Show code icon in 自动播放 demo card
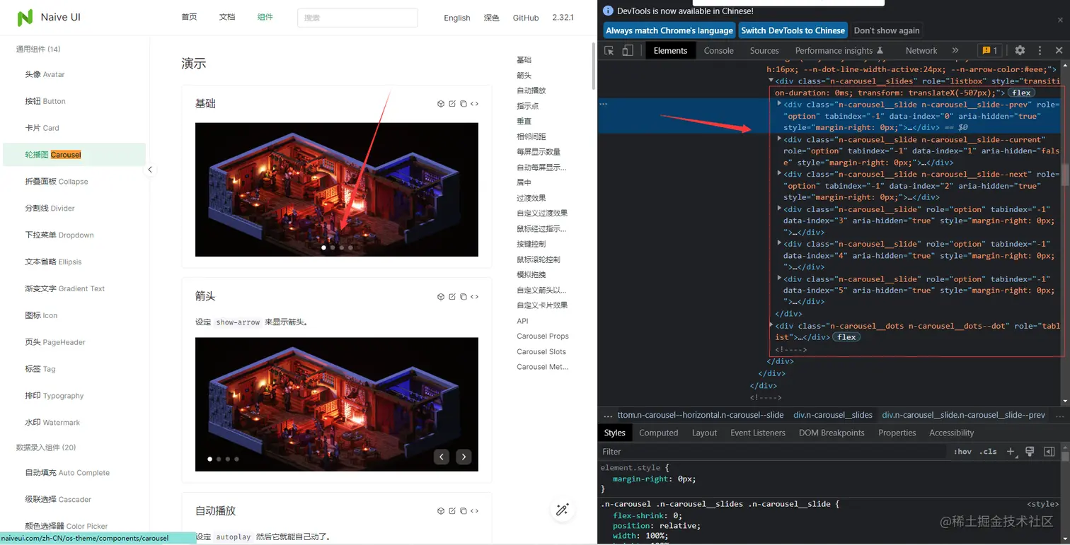This screenshot has width=1070, height=545. coord(474,511)
